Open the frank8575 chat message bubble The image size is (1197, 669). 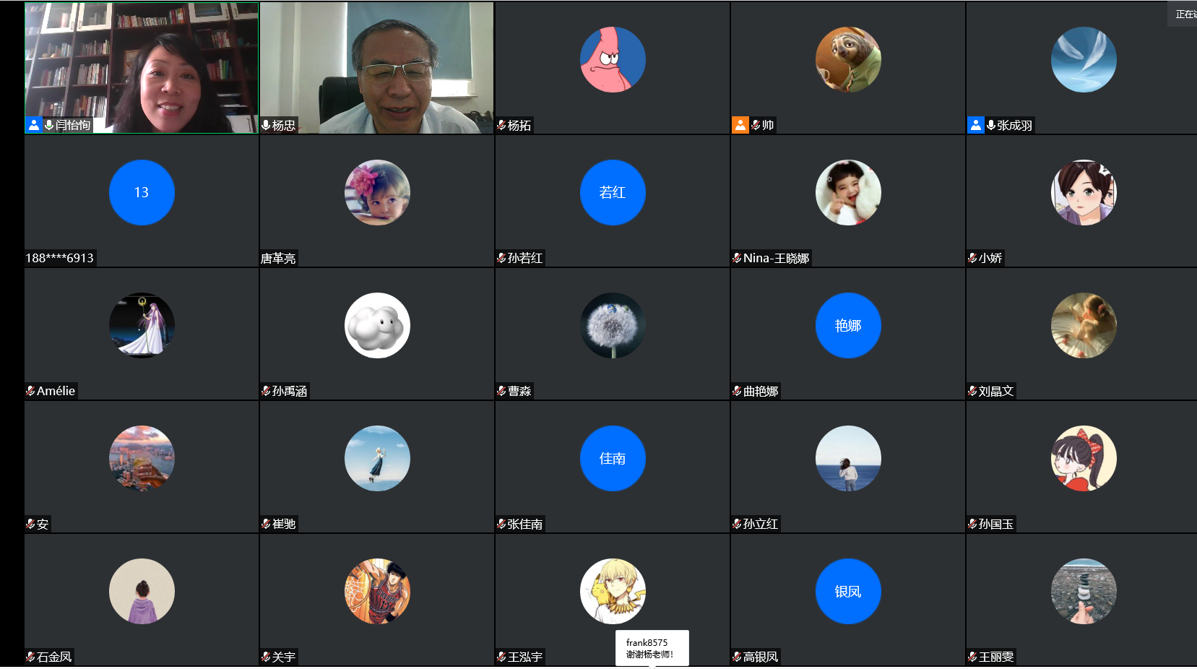652,648
